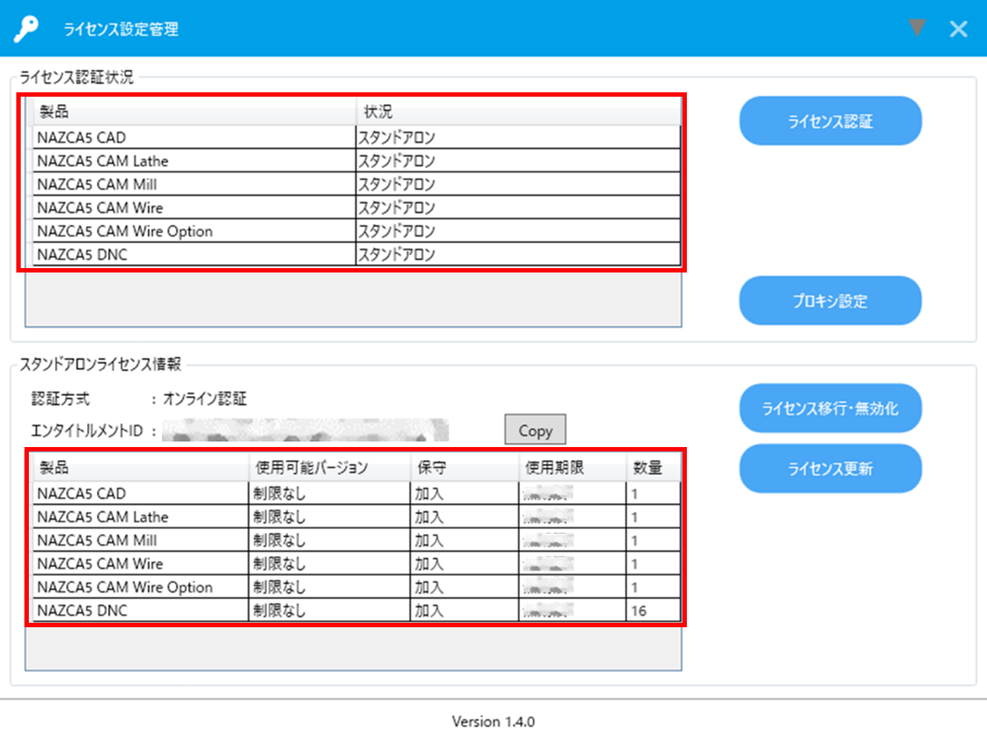Image resolution: width=987 pixels, height=739 pixels.
Task: Click the ライセンス認証 button
Action: [830, 121]
